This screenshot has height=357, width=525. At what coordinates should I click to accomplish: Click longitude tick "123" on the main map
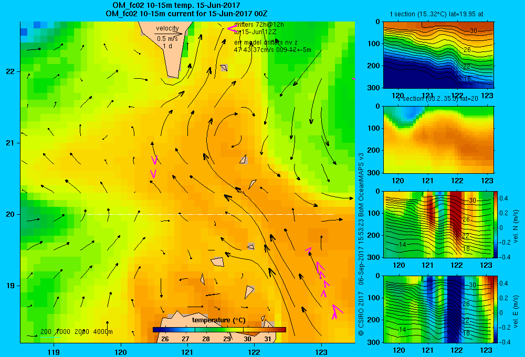[321, 352]
